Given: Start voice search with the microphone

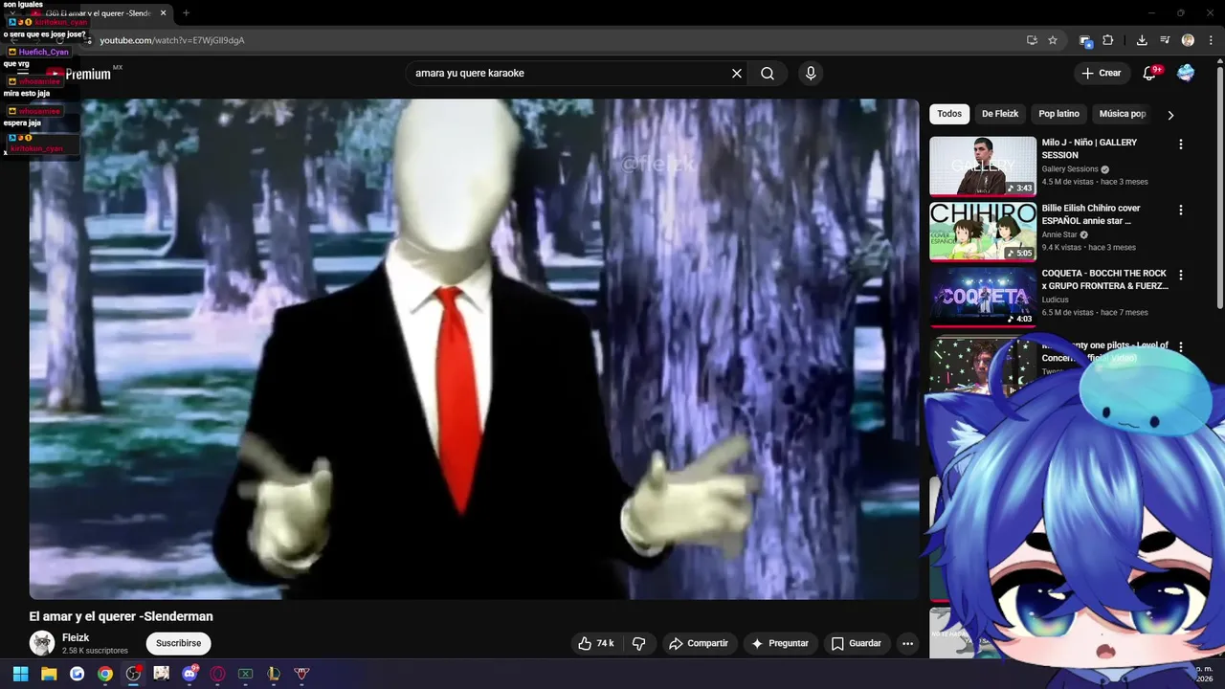Looking at the screenshot, I should (811, 74).
